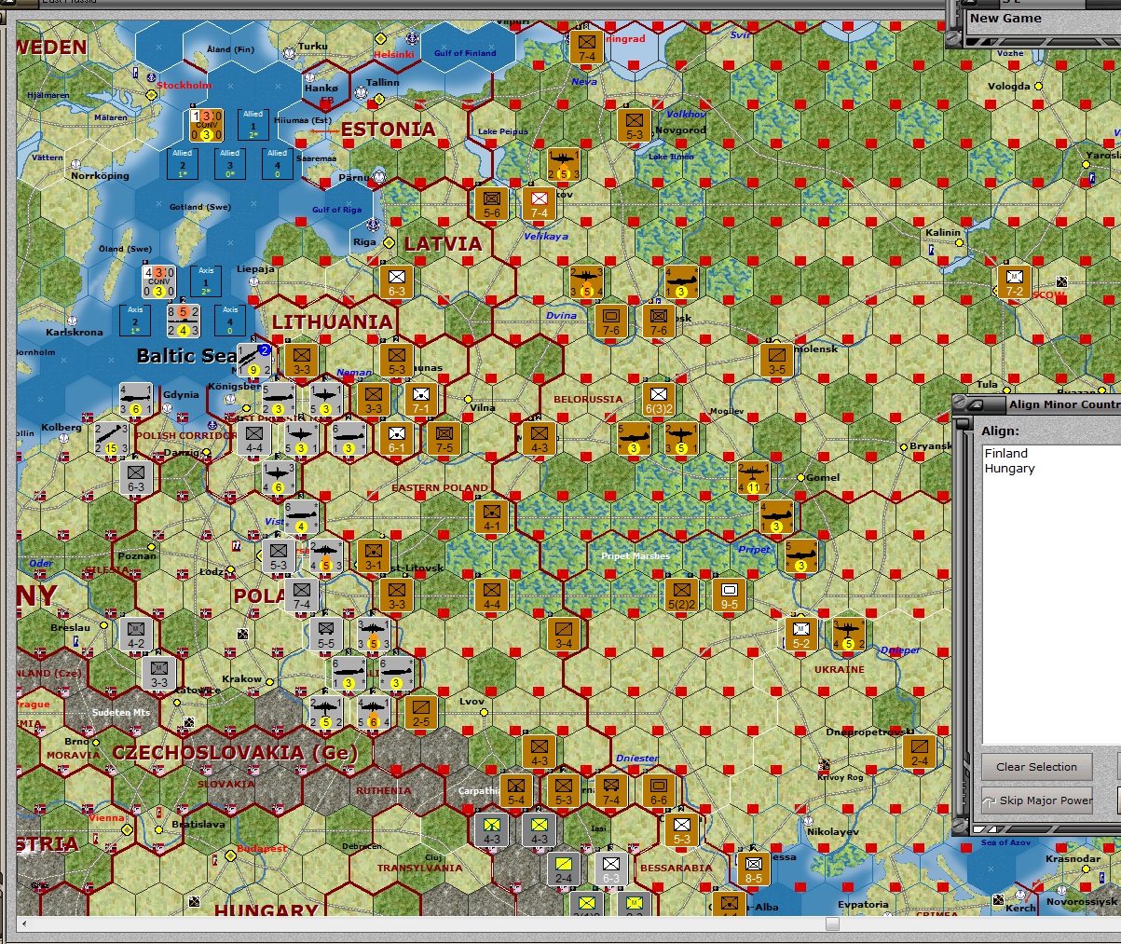This screenshot has width=1121, height=944.
Task: Select the 9-5 Soviet armor unit near Pripet Marshes
Action: tap(730, 595)
